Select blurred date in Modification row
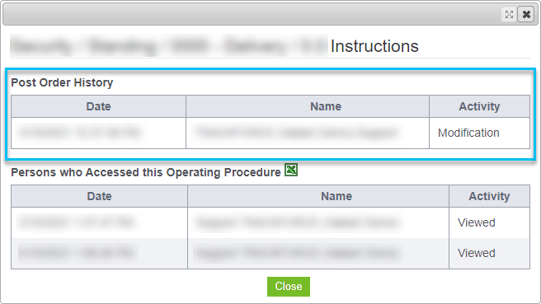 tap(80, 133)
